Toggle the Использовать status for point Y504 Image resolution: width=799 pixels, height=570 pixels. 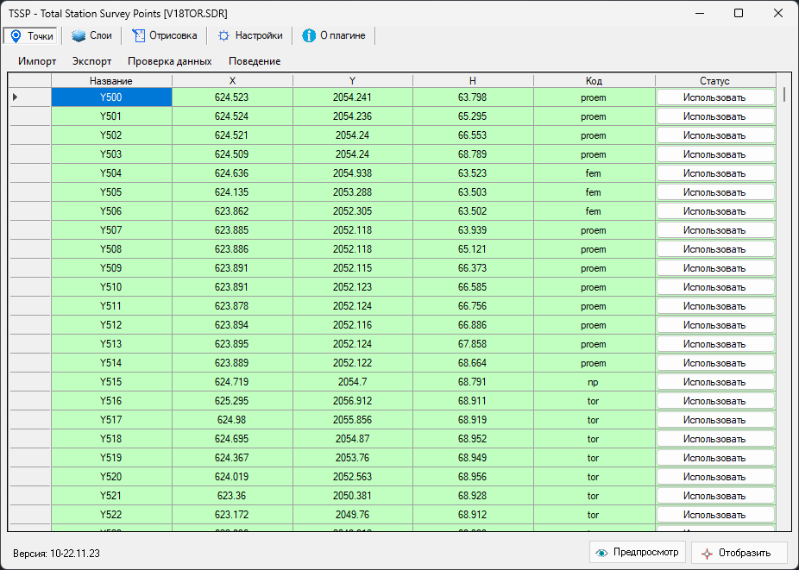click(714, 173)
